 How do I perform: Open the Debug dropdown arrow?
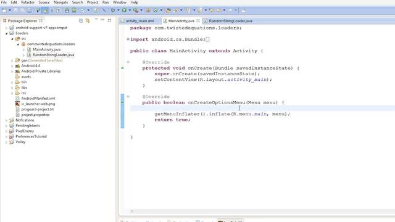coord(118,10)
